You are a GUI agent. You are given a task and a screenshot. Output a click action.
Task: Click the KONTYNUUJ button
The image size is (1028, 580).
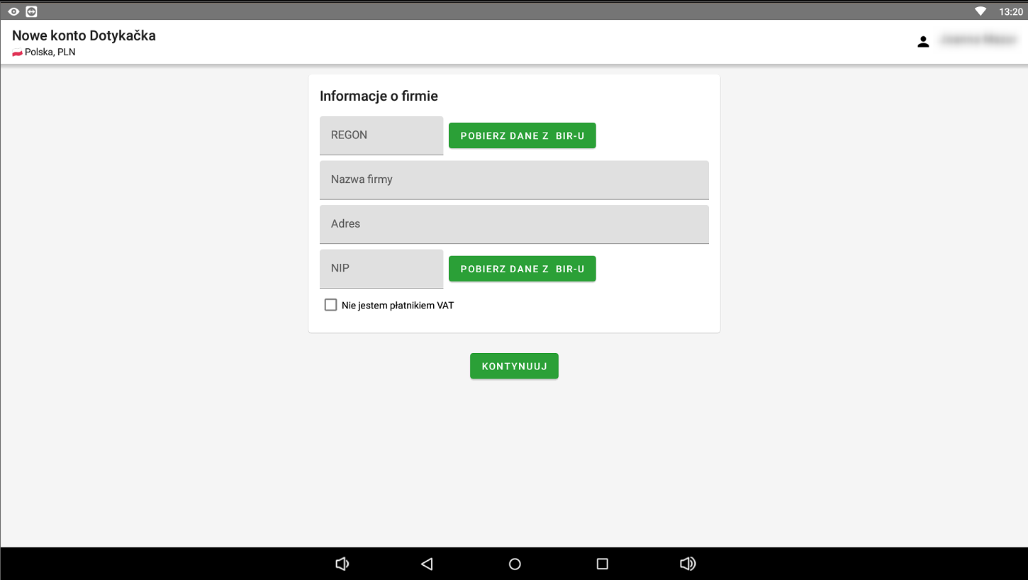514,366
